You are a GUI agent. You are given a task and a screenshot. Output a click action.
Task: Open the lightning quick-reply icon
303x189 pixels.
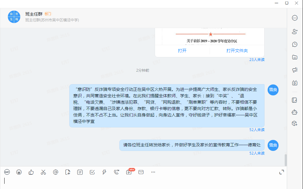click(x=104, y=172)
